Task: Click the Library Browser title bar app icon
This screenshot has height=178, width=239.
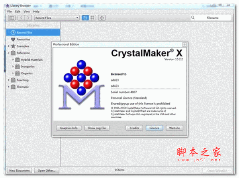Action: [8, 6]
